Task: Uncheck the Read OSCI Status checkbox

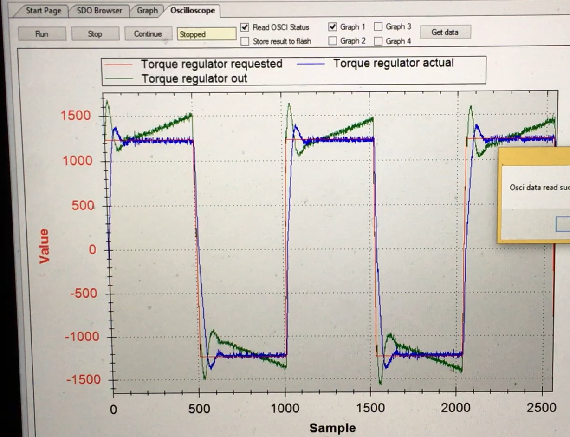Action: coord(245,27)
